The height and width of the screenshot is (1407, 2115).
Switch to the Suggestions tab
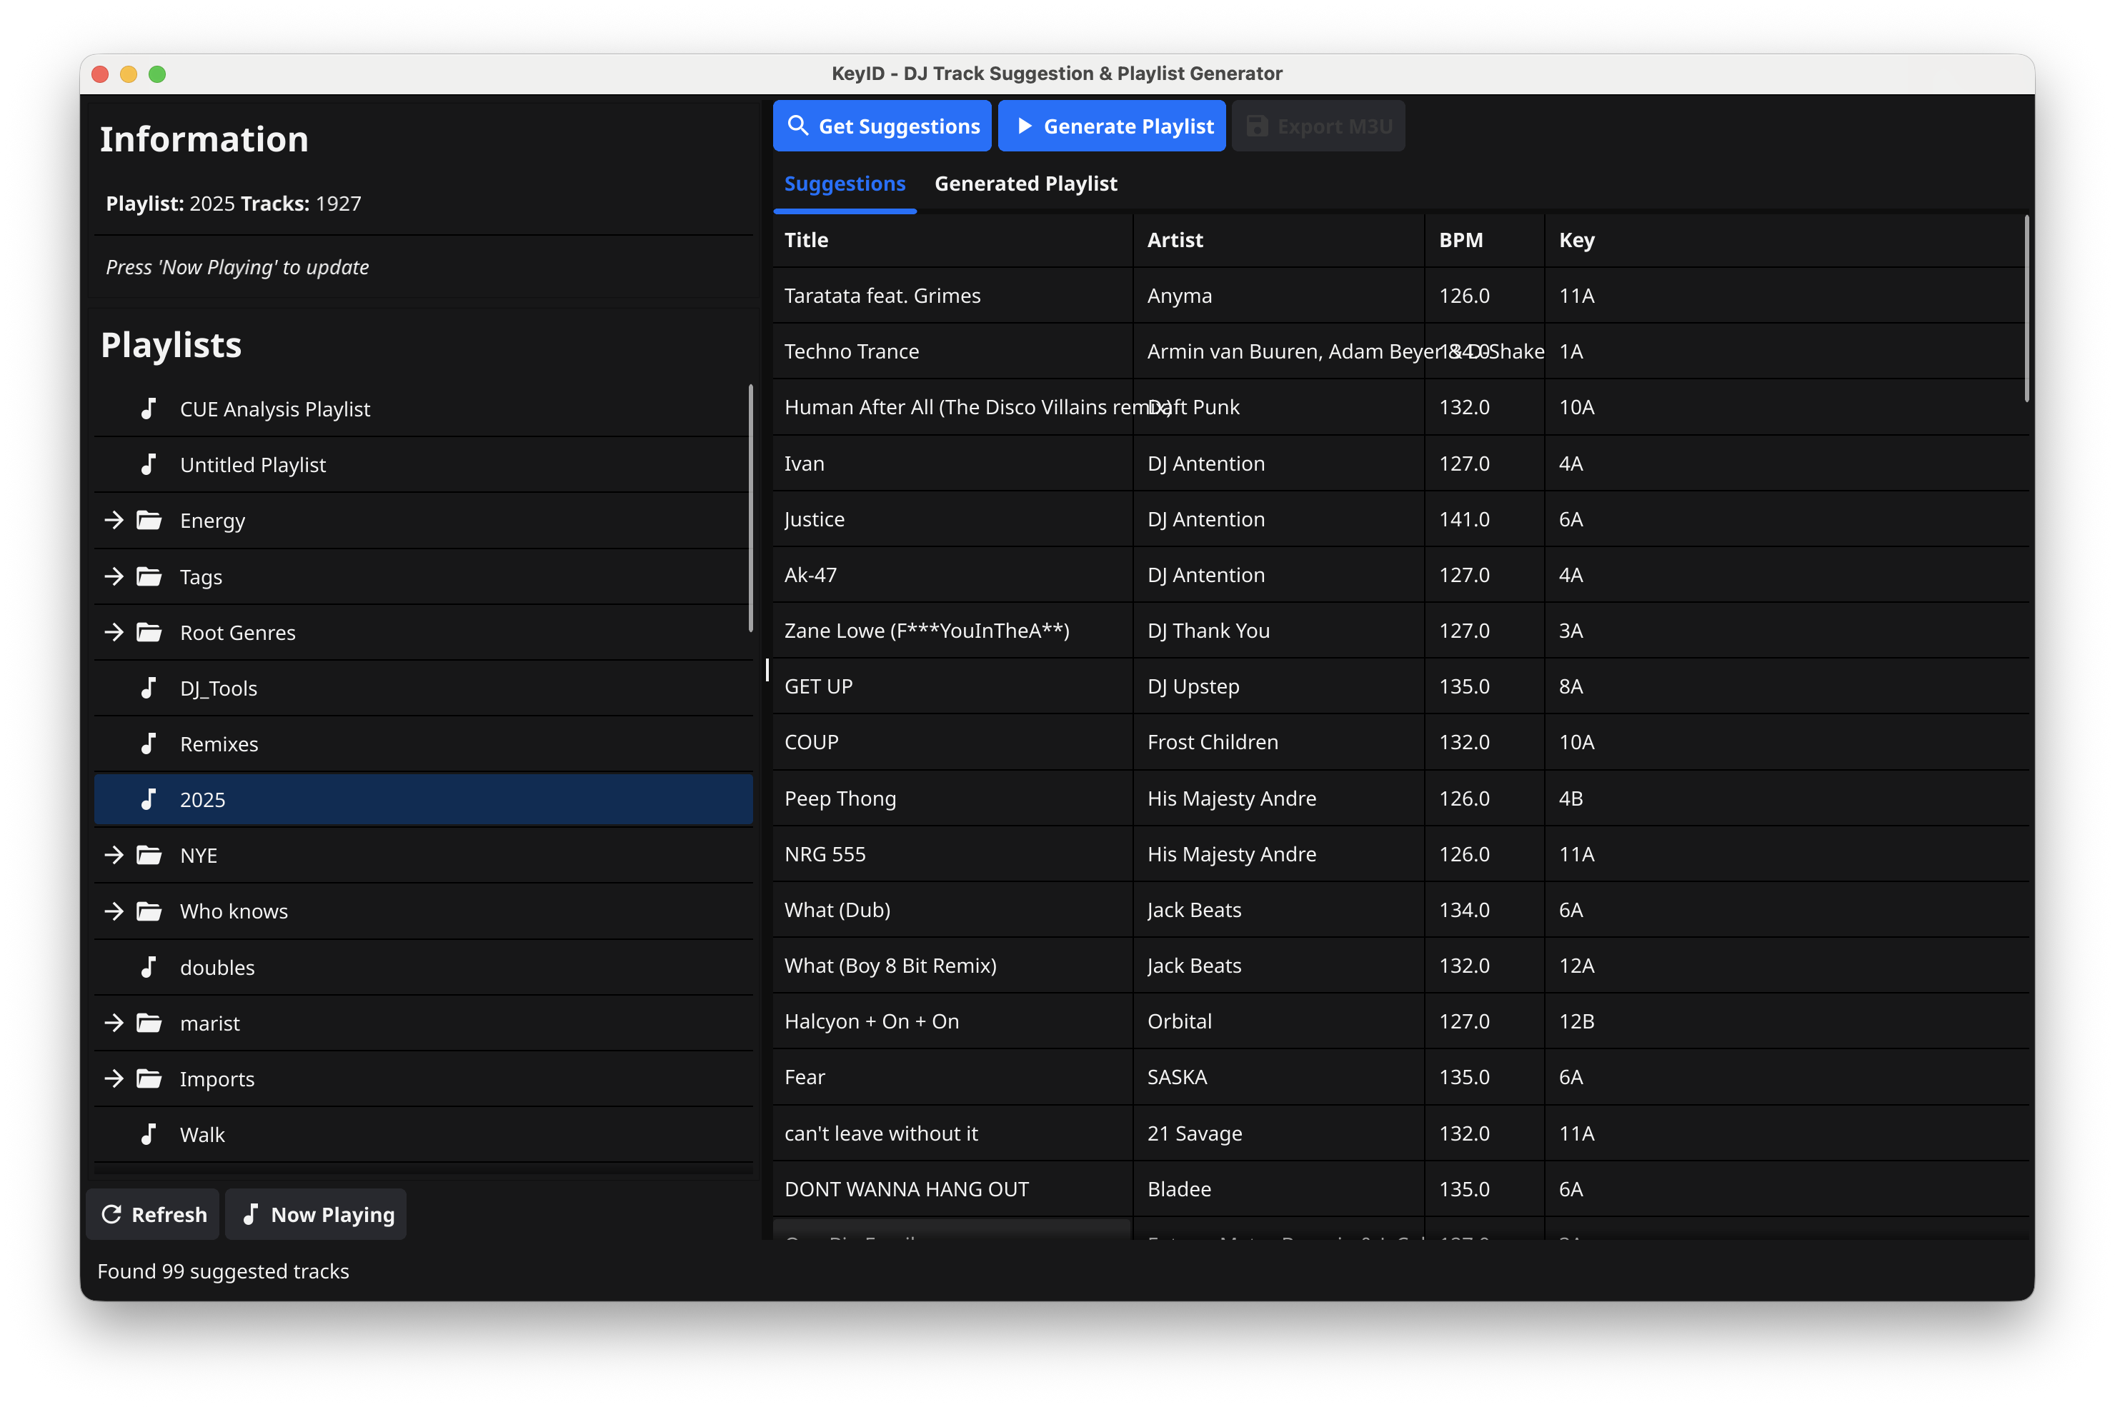pos(844,183)
